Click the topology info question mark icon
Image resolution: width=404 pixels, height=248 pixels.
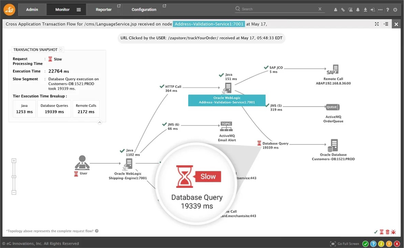97,231
